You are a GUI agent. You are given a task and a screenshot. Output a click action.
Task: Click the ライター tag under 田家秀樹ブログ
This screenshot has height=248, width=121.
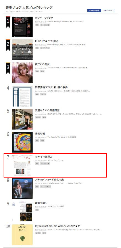[43, 94]
